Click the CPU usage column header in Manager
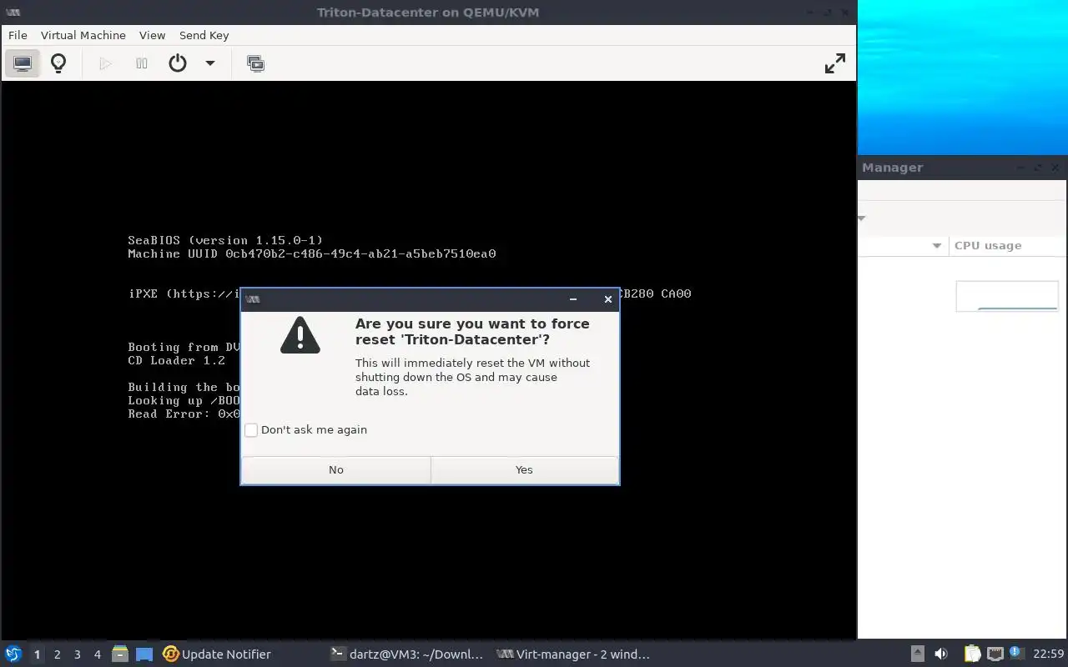Image resolution: width=1068 pixels, height=667 pixels. (1008, 246)
